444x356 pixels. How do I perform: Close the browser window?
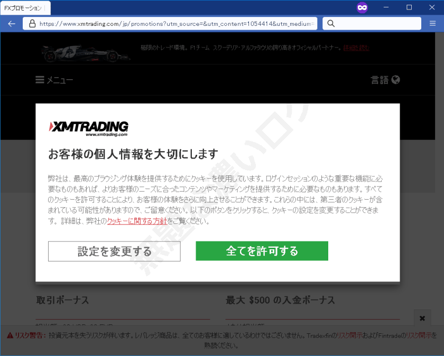pos(432,7)
